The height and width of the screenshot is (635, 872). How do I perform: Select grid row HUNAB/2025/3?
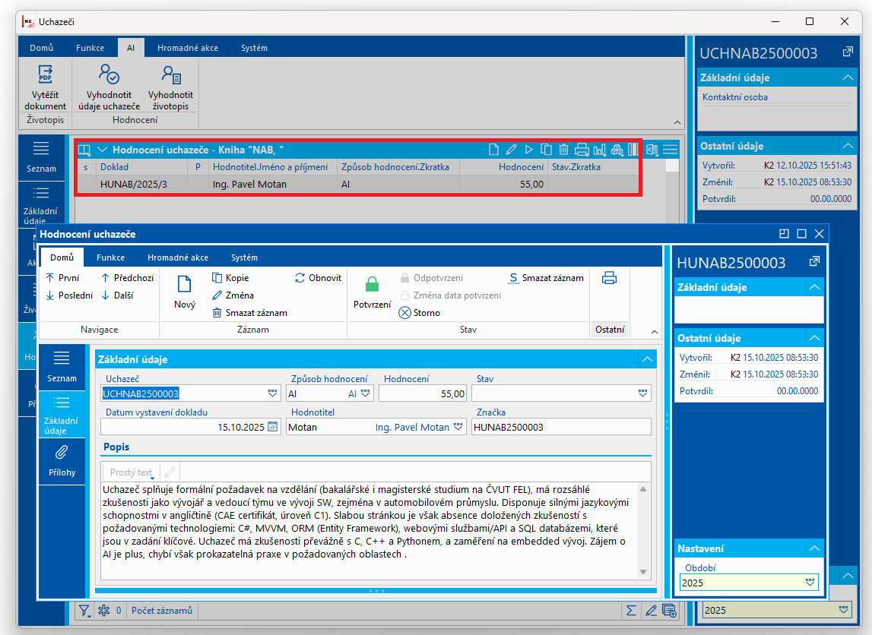(x=357, y=184)
